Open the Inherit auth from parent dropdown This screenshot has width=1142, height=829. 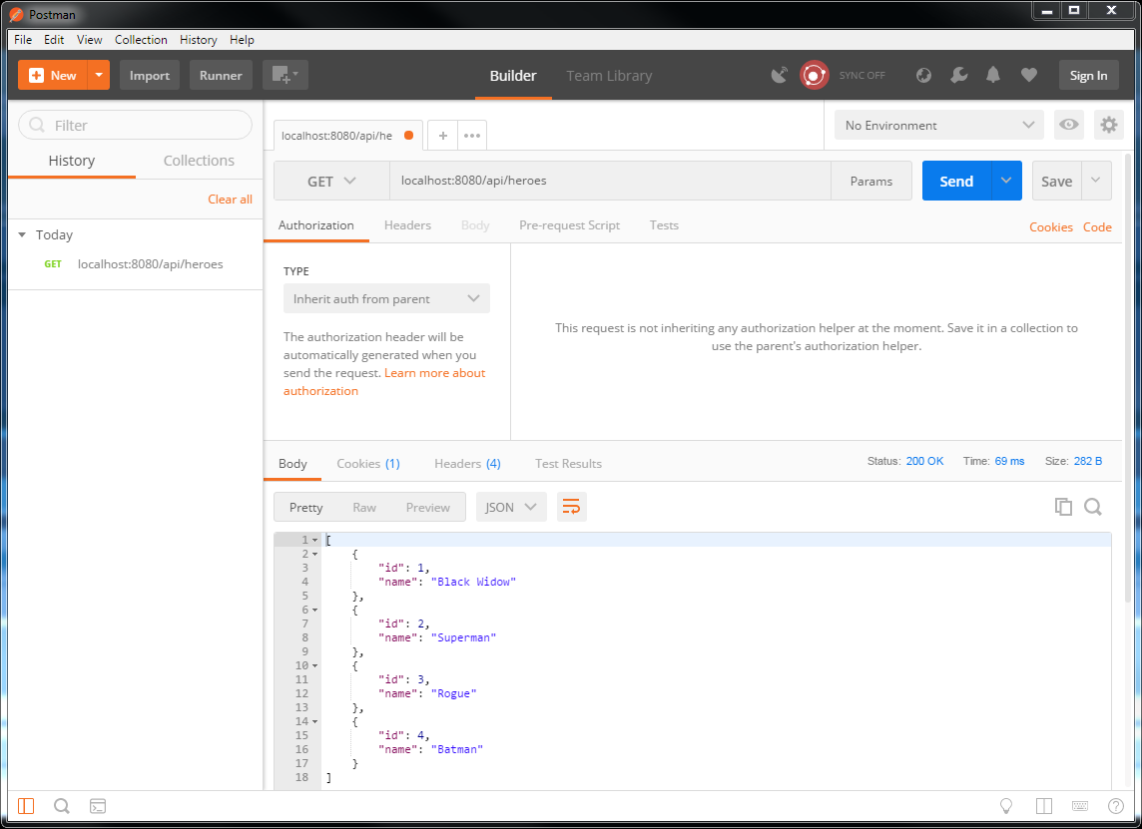(386, 298)
